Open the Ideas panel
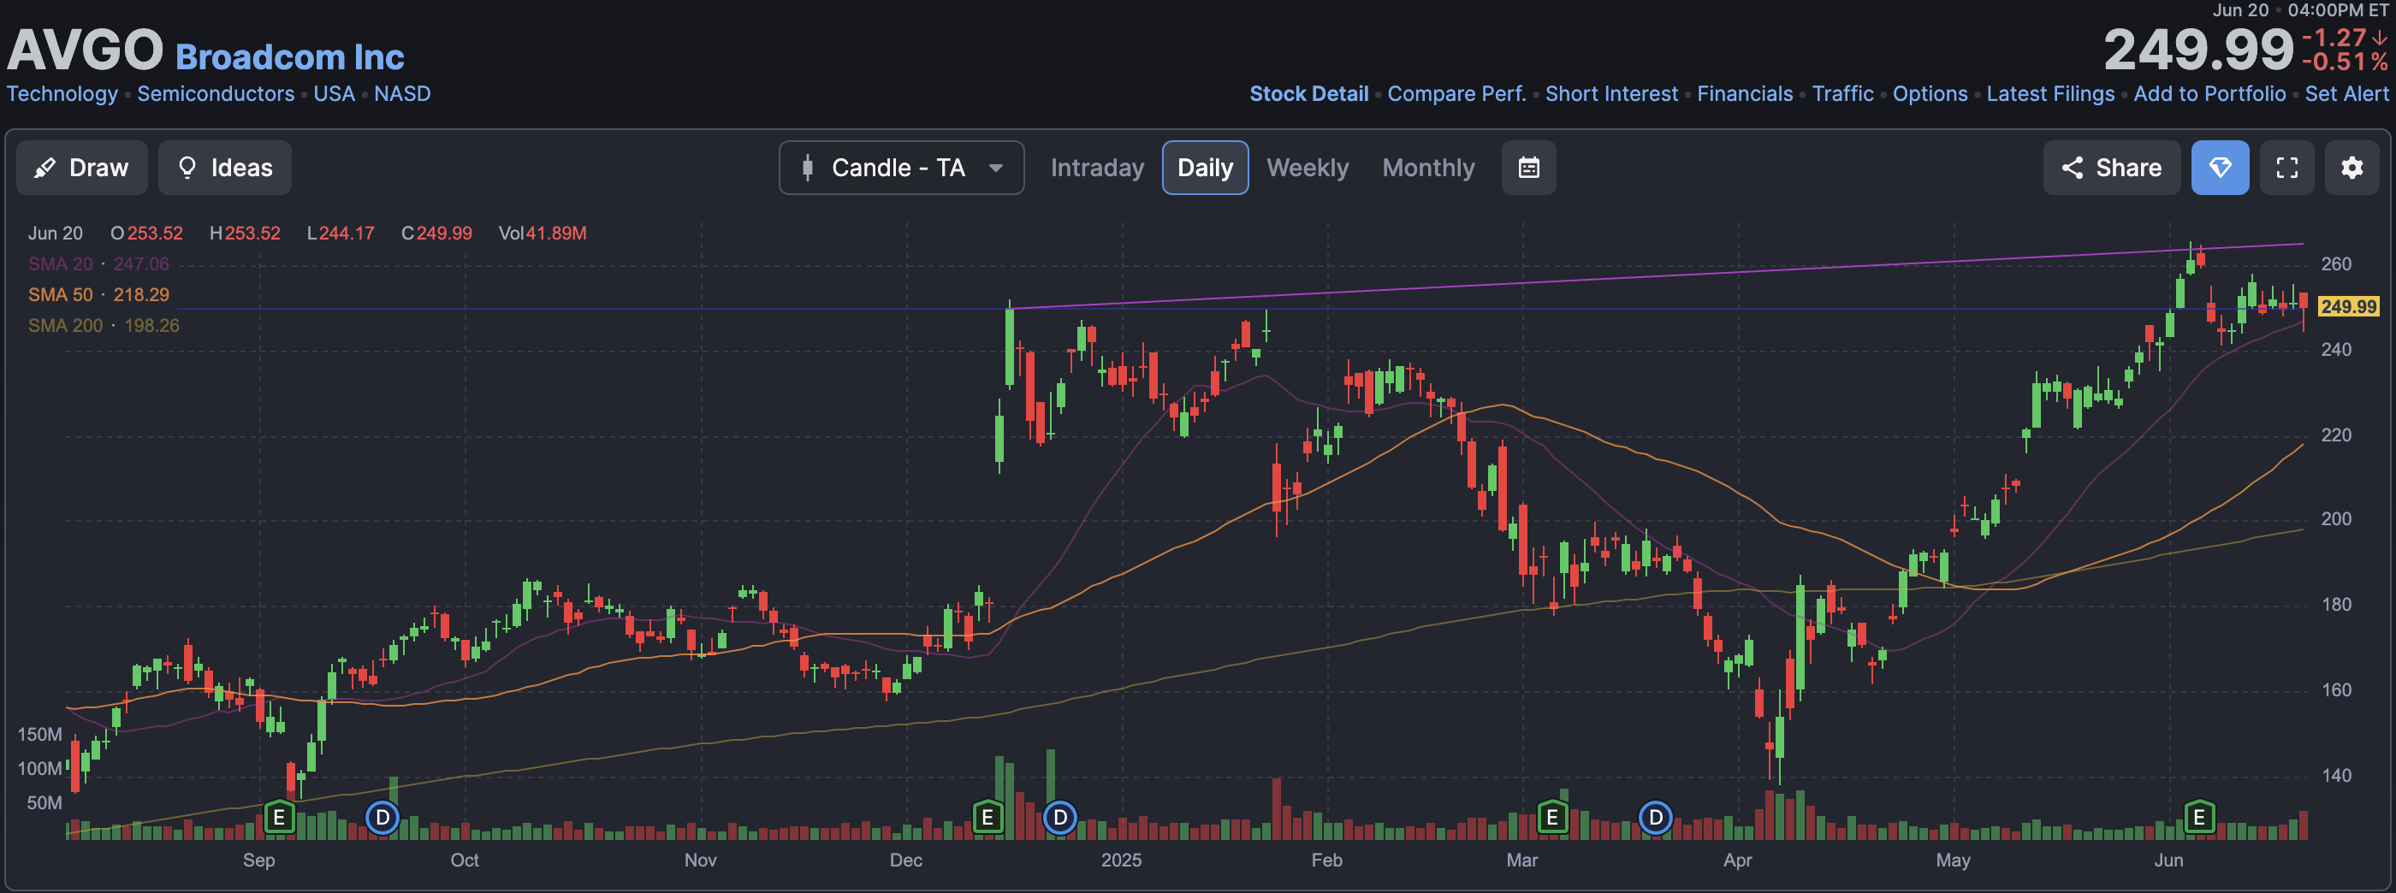The image size is (2396, 893). [x=224, y=168]
